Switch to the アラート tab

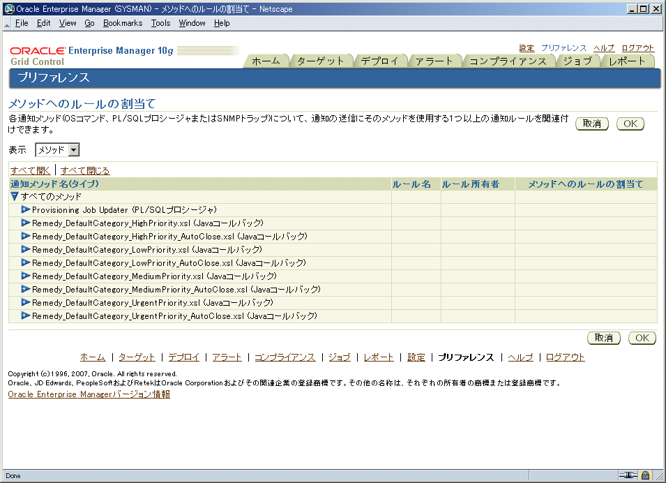tap(434, 61)
